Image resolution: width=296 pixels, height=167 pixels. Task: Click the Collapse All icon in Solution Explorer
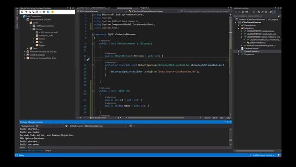coord(262,12)
